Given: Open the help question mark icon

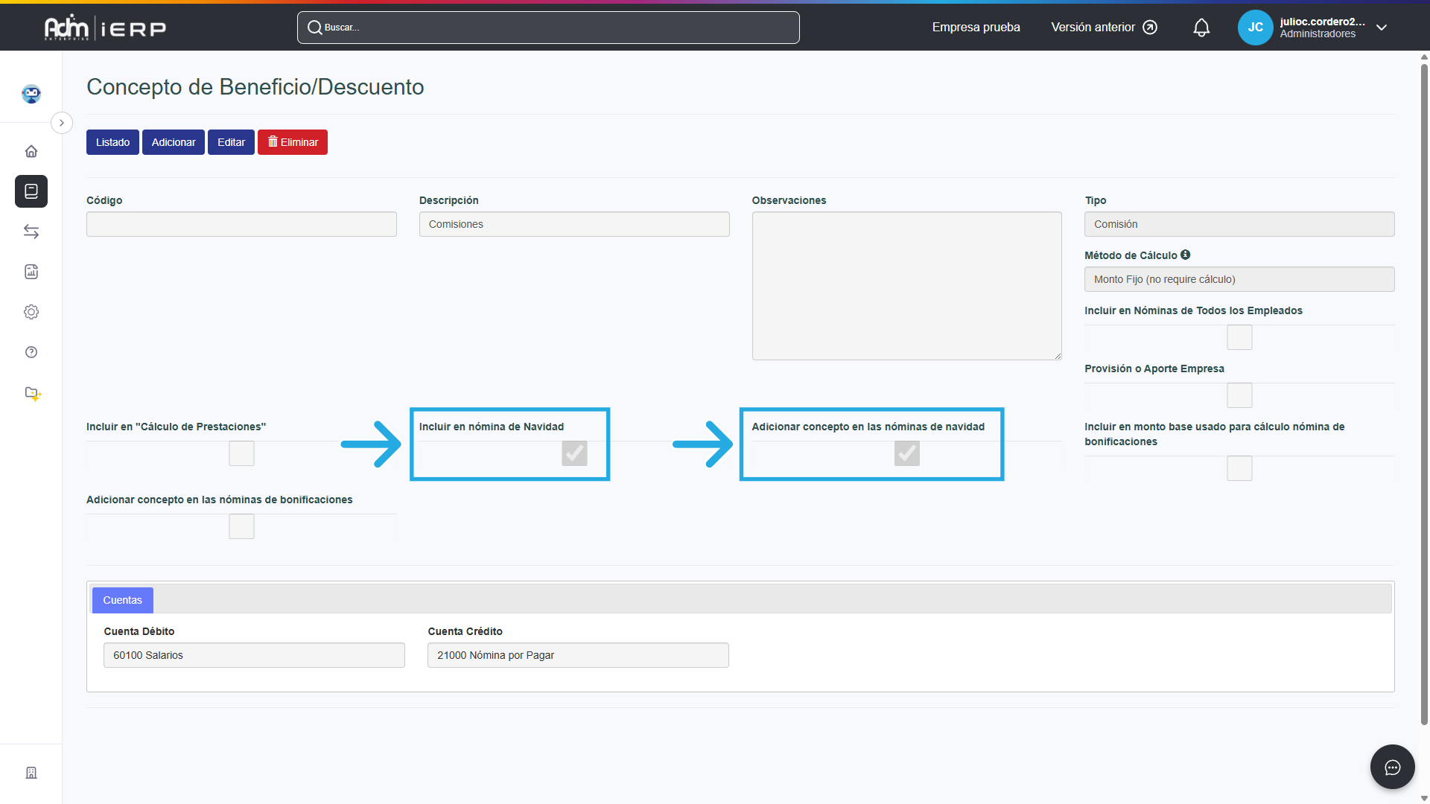Looking at the screenshot, I should [31, 352].
